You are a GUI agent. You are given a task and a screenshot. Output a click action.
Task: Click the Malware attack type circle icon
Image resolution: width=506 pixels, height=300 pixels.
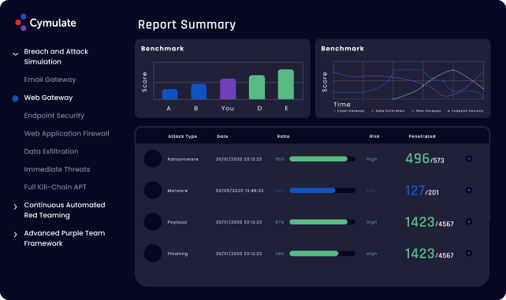(x=153, y=190)
